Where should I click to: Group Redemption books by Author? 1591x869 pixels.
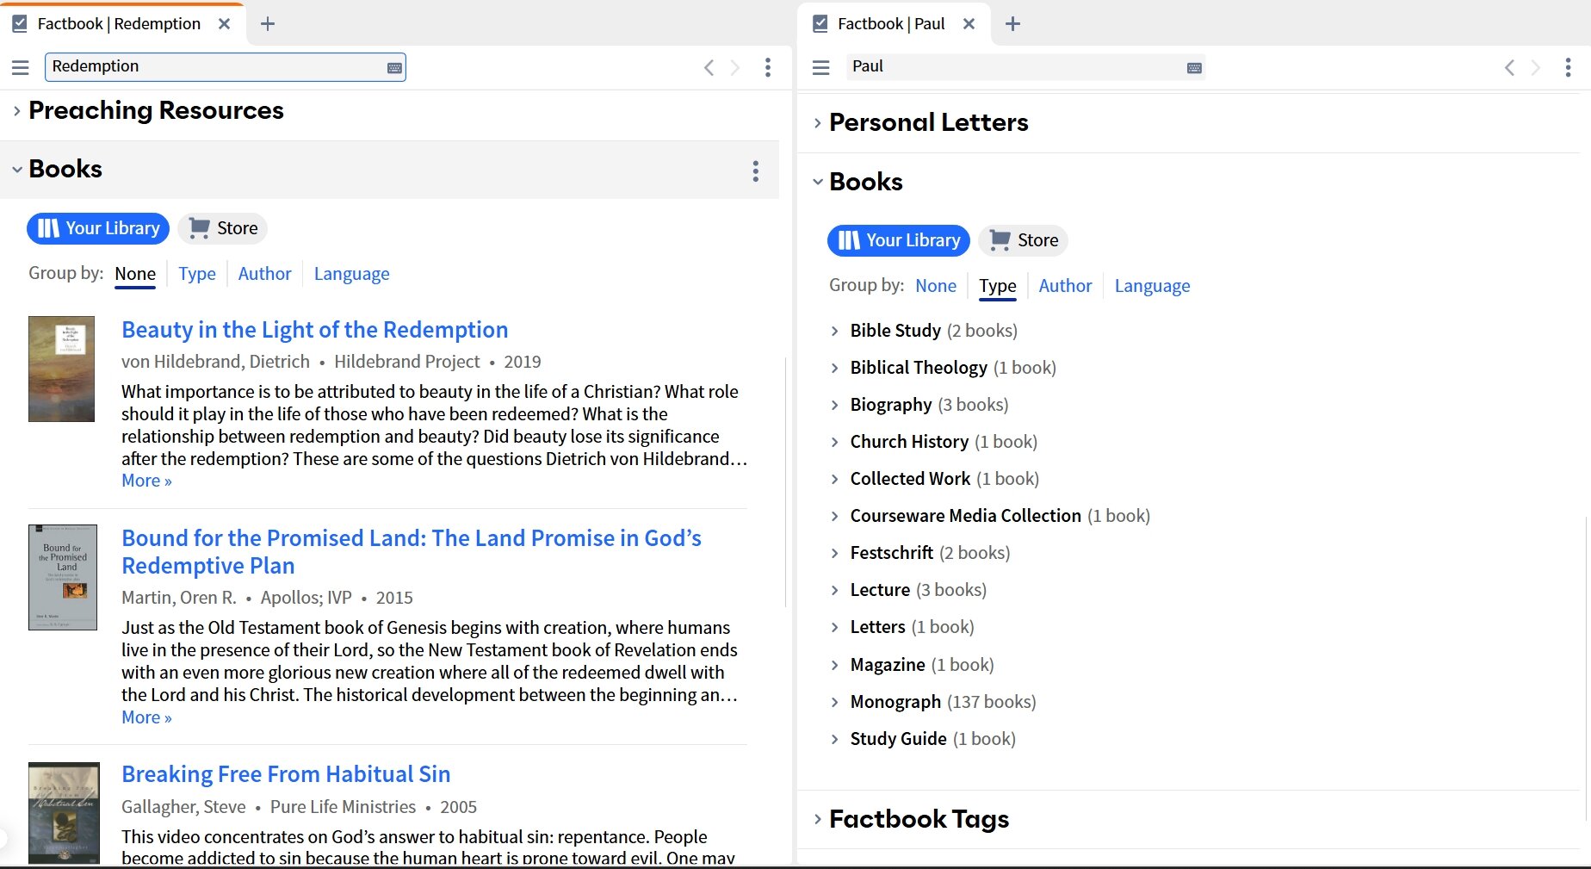point(263,273)
